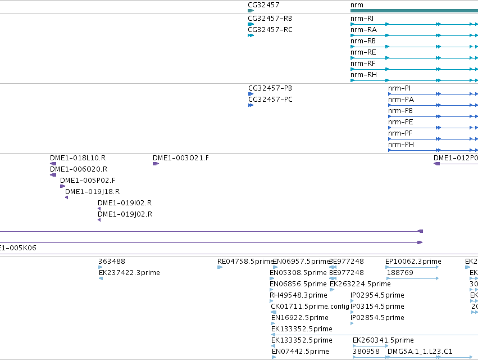Click the EP10062.3prime EST label
Viewport: 478px width, 360px height.
pyautogui.click(x=413, y=262)
